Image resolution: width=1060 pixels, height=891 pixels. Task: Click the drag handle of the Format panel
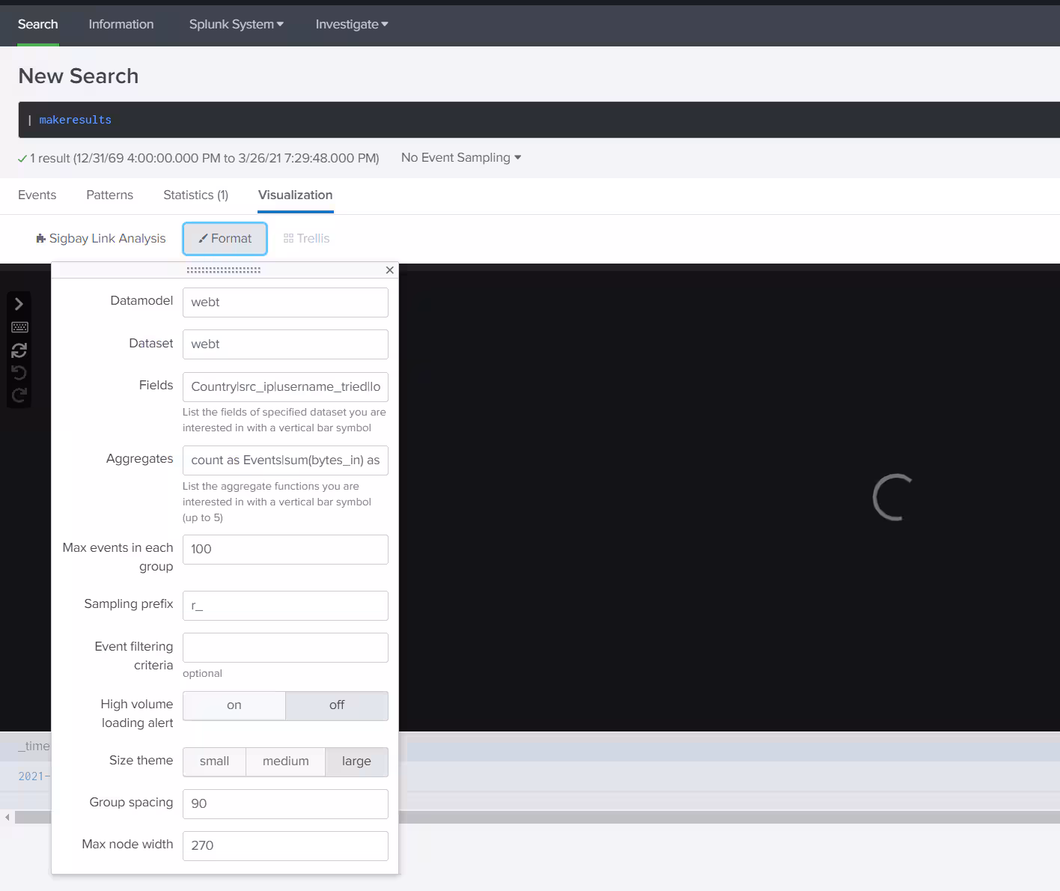(x=223, y=270)
